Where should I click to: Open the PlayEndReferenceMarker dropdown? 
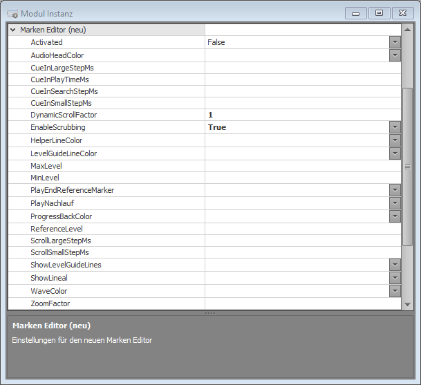395,190
